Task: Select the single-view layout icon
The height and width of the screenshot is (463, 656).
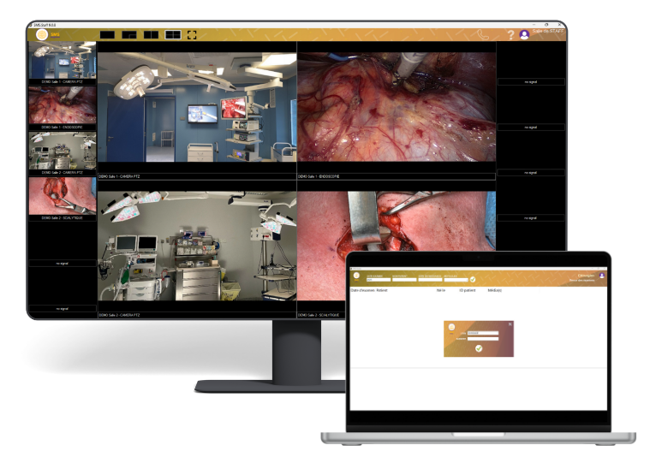Action: point(108,35)
